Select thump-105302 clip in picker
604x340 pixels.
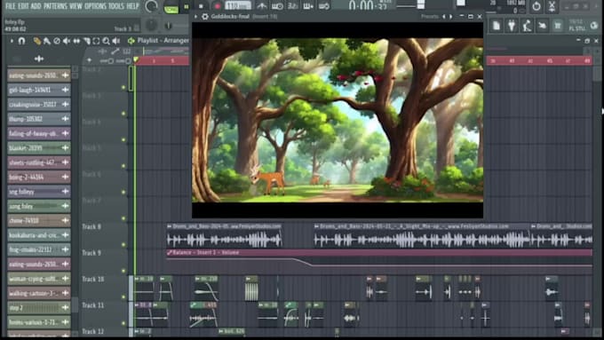click(x=39, y=119)
